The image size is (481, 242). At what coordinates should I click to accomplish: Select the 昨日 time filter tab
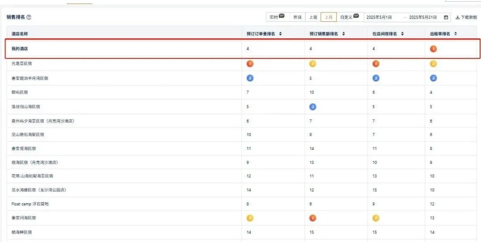coord(297,17)
